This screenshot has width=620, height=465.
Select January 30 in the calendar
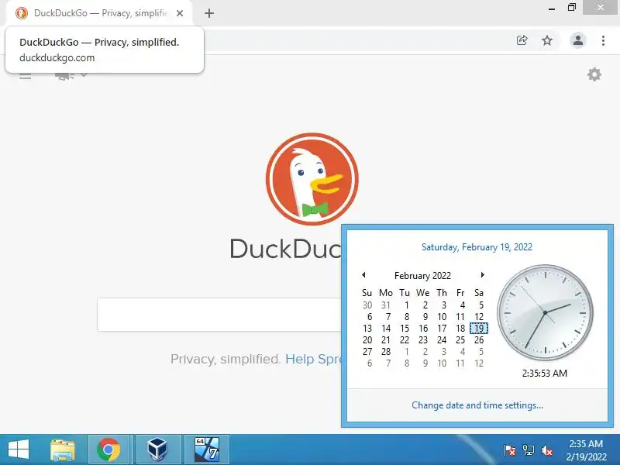[367, 305]
